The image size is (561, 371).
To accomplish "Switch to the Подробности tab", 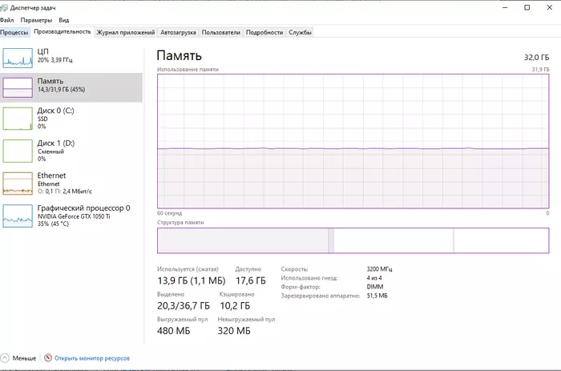I will [x=264, y=33].
